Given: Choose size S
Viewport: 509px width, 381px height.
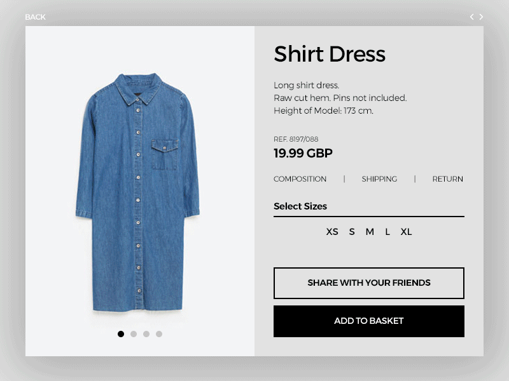Looking at the screenshot, I should [352, 232].
